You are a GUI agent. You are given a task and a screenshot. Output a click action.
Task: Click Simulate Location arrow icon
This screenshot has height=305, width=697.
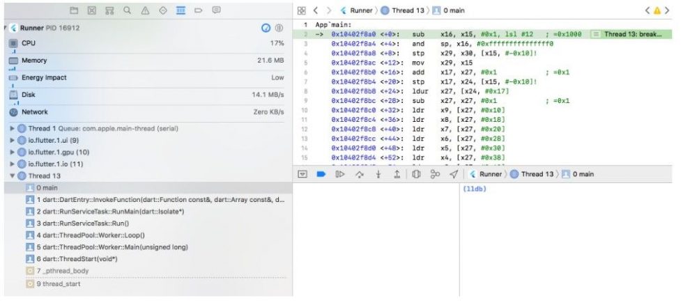454,175
